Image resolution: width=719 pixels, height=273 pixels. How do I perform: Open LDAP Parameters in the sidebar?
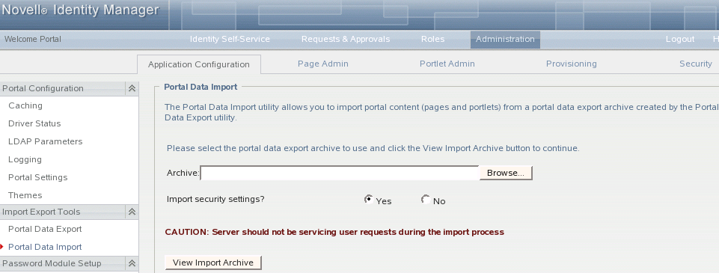46,141
